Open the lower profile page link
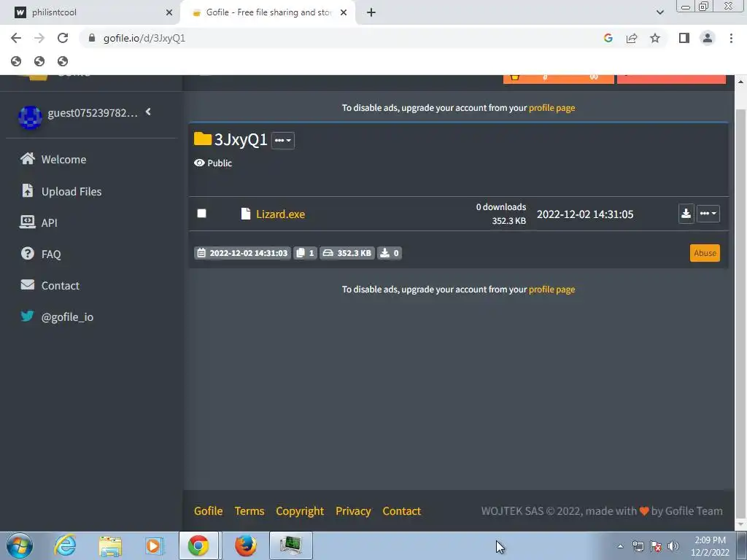 551,289
